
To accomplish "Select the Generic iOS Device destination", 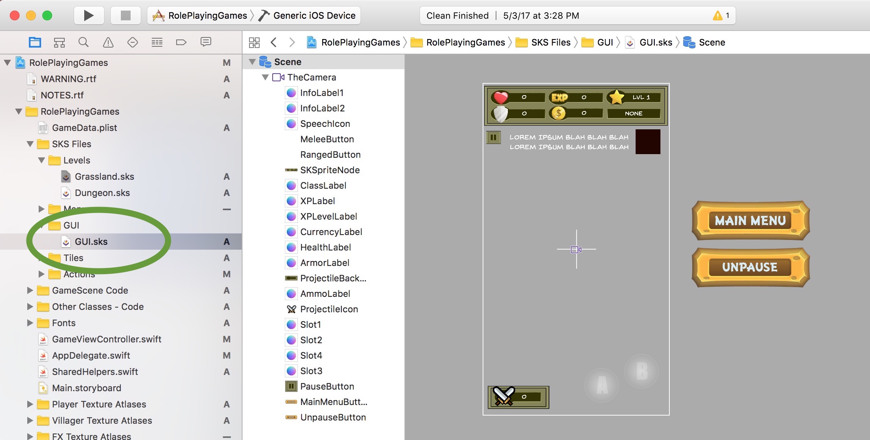I will click(x=314, y=15).
